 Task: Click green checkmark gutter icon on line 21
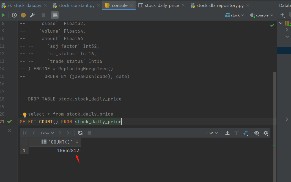[9, 121]
